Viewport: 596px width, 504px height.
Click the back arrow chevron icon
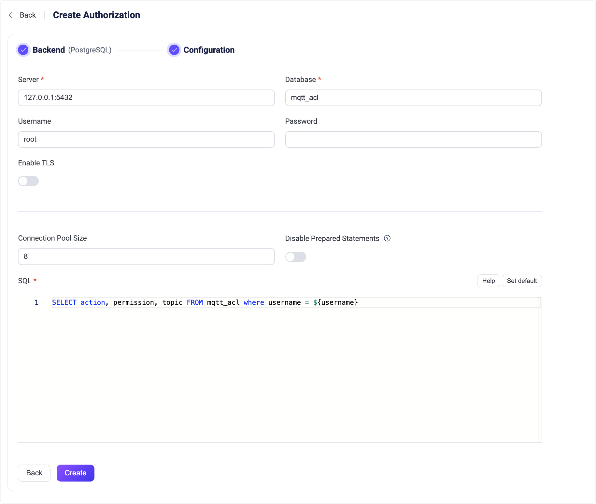pos(11,15)
